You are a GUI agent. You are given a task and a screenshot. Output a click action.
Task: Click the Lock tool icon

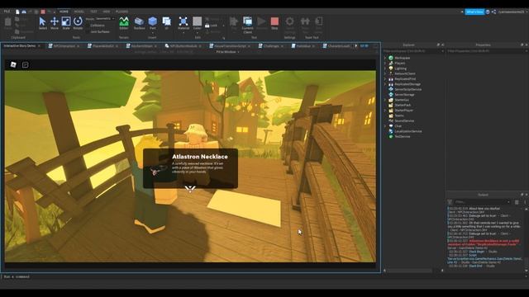tap(207, 26)
